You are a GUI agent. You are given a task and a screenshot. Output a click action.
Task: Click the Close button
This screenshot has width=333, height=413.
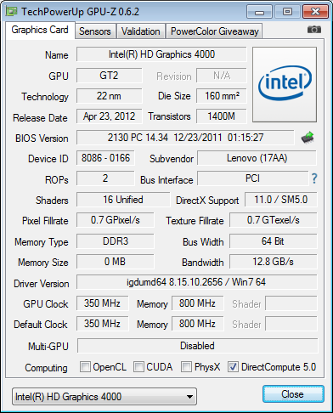pyautogui.click(x=293, y=394)
